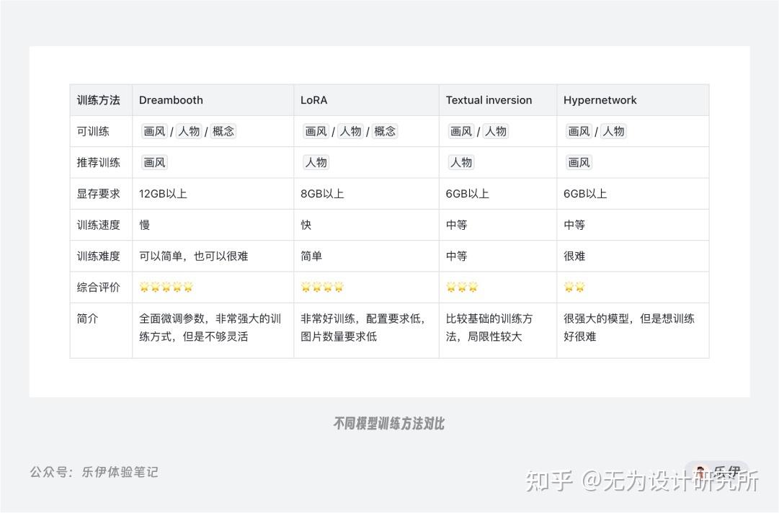Image resolution: width=779 pixels, height=513 pixels.
Task: Click the three-star rating for Textual inversion
Action: (462, 287)
